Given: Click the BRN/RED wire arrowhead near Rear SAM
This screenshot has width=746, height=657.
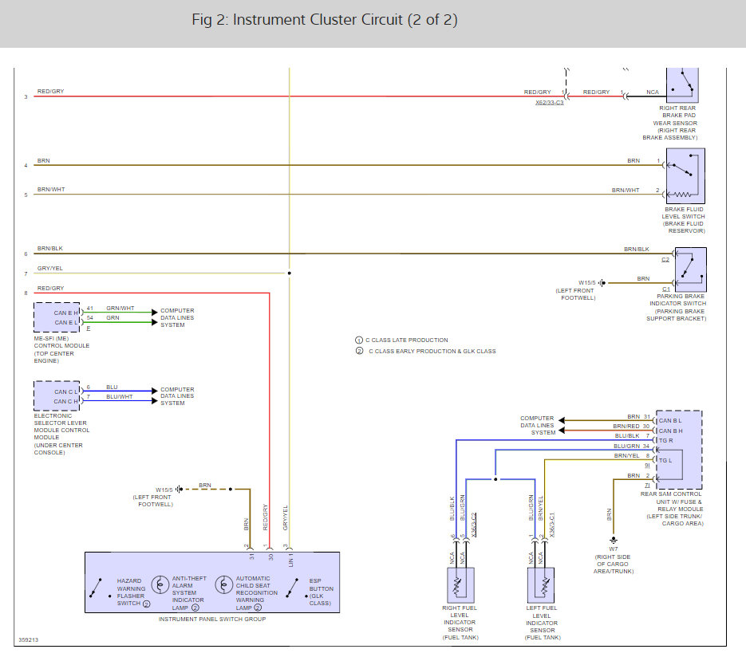Looking at the screenshot, I should point(562,431).
